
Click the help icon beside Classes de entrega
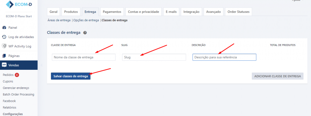pyautogui.click(x=85, y=33)
